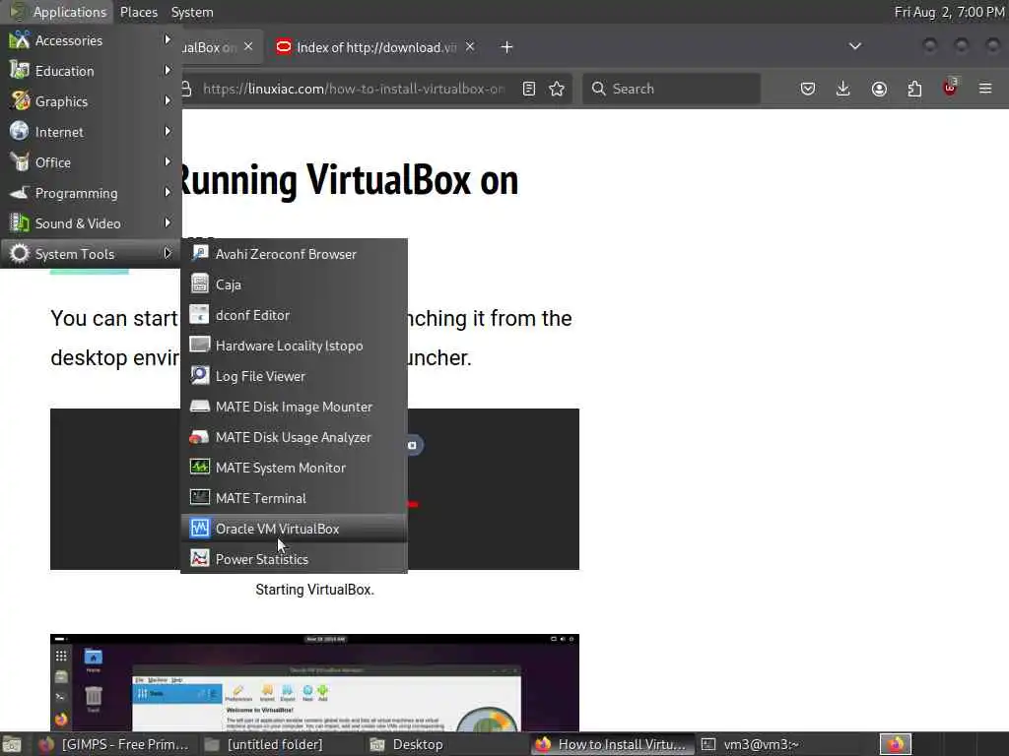The width and height of the screenshot is (1009, 756).
Task: Click the Caja drawer icon
Action: 199,283
